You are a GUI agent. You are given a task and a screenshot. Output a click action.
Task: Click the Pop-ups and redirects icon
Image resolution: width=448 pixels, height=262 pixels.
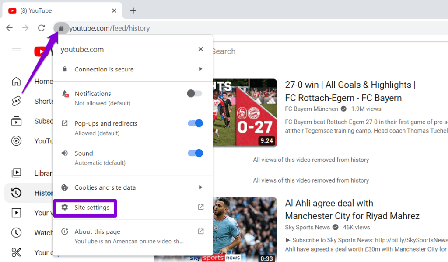pyautogui.click(x=65, y=123)
